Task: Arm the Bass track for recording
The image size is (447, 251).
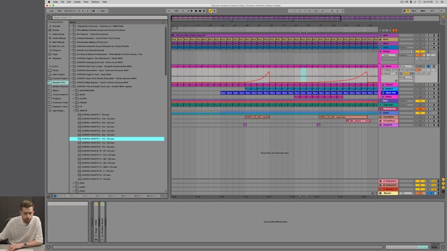Action: pos(434,44)
